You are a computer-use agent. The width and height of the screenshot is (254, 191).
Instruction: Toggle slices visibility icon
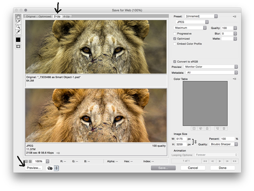click(x=18, y=47)
